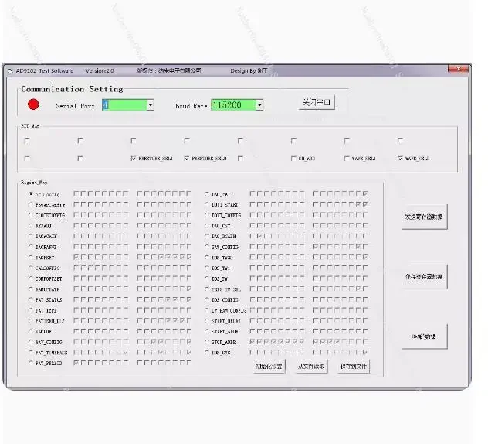488x444 pixels.
Task: Select the COMPOFFSET register radio button
Action: [31, 278]
